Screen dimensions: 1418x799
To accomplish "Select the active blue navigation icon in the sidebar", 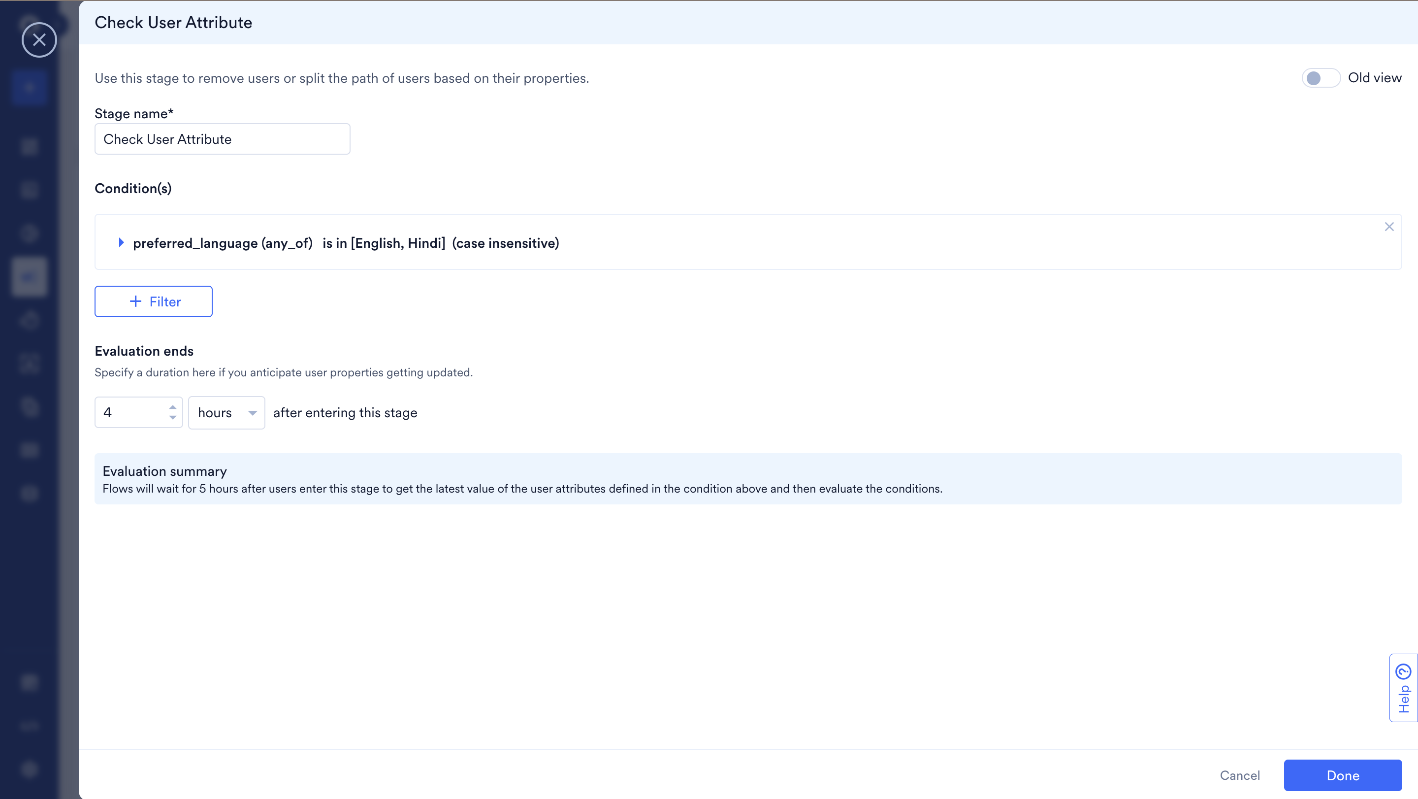I will coord(29,87).
